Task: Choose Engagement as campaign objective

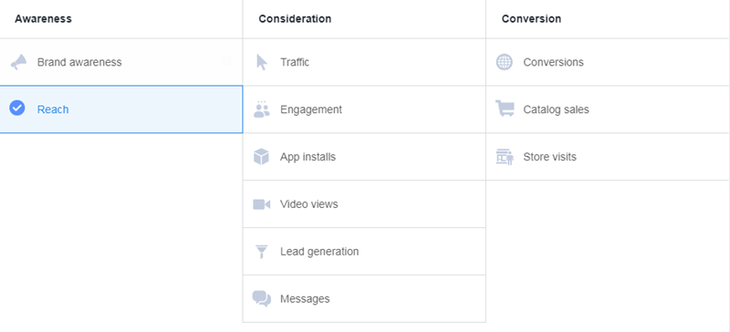Action: point(364,109)
